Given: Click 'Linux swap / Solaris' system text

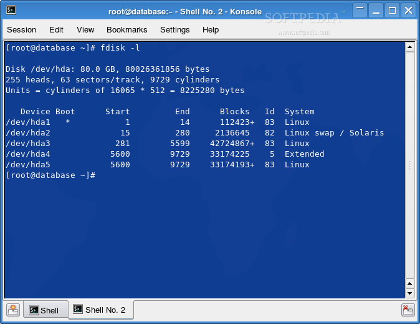Looking at the screenshot, I should pos(334,132).
